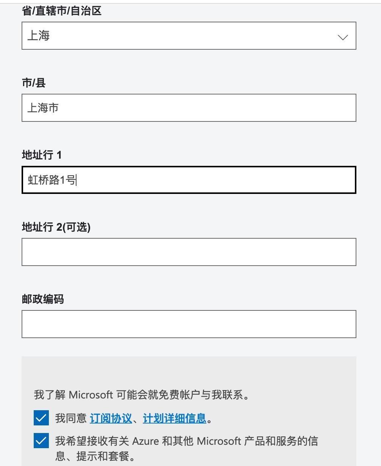Click the 邮政编码 label
The image size is (381, 466).
(43, 299)
